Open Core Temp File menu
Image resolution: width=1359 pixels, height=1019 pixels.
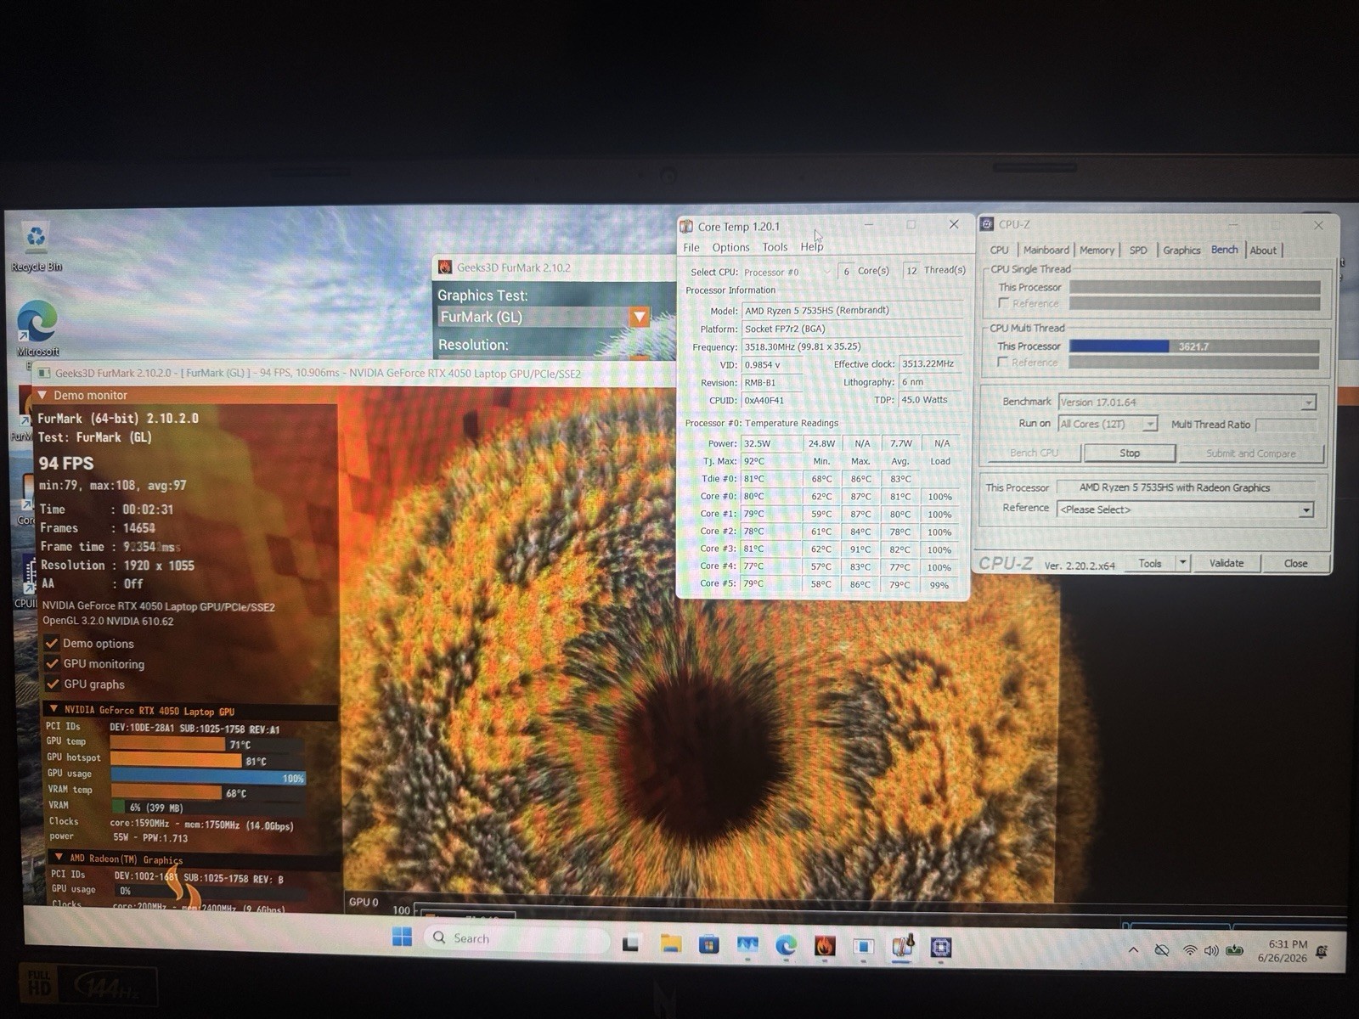coord(691,247)
